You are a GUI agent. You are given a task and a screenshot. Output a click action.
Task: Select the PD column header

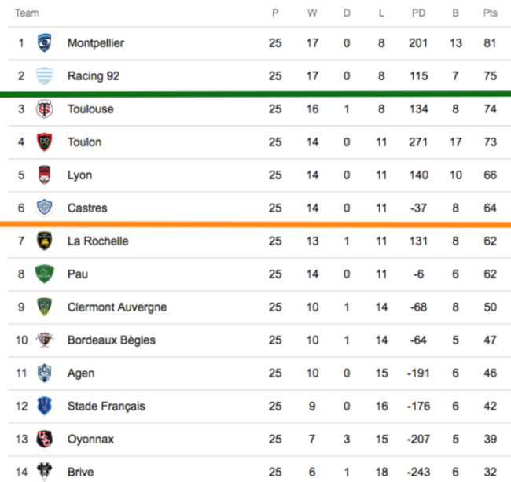(418, 13)
